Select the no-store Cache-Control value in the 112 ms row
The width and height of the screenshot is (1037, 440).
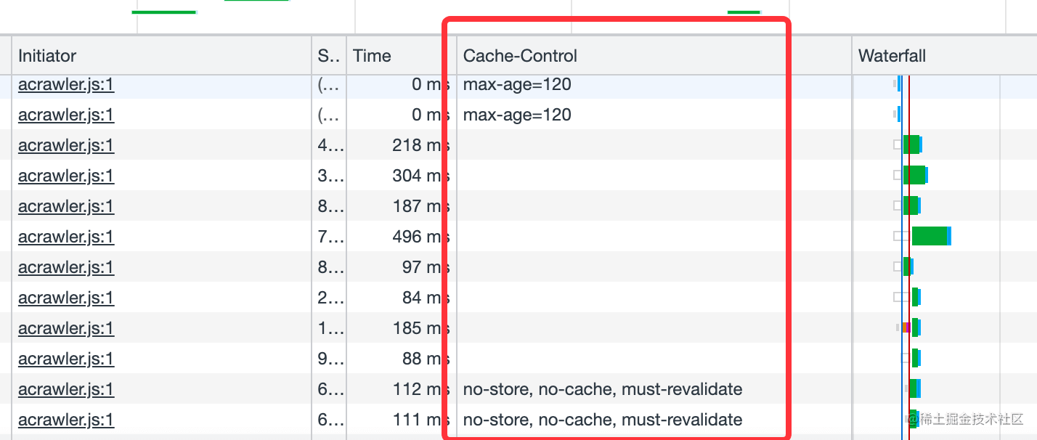point(603,389)
